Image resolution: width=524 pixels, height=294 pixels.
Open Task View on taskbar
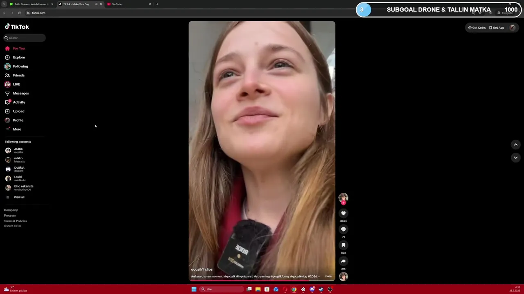click(249, 289)
